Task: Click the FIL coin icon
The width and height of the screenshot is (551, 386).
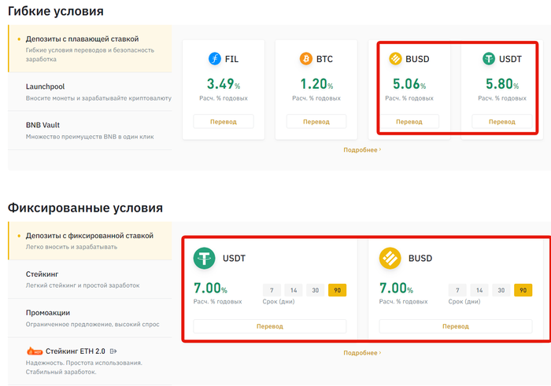Action: pyautogui.click(x=215, y=59)
